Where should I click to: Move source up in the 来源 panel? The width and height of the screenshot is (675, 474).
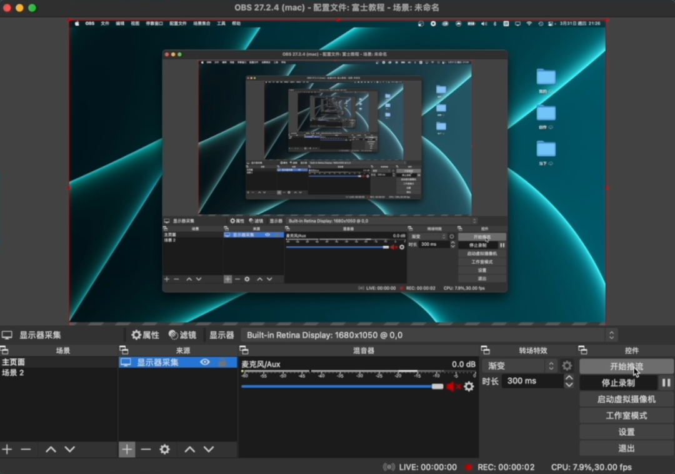190,450
